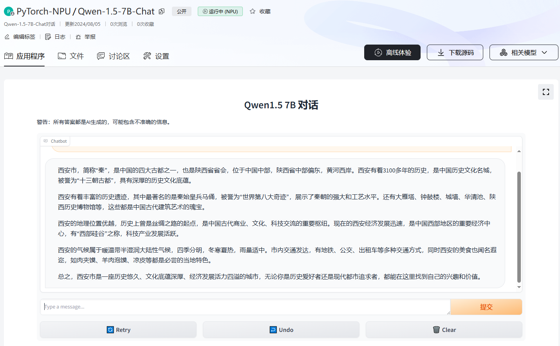Expand the 相关模型 dropdown chevron
Screen dimensions: 560x346
(x=544, y=52)
